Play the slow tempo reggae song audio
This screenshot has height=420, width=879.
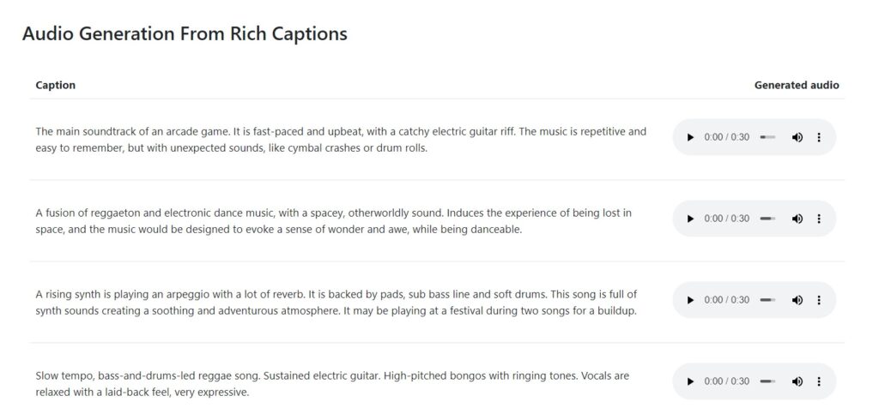(690, 381)
